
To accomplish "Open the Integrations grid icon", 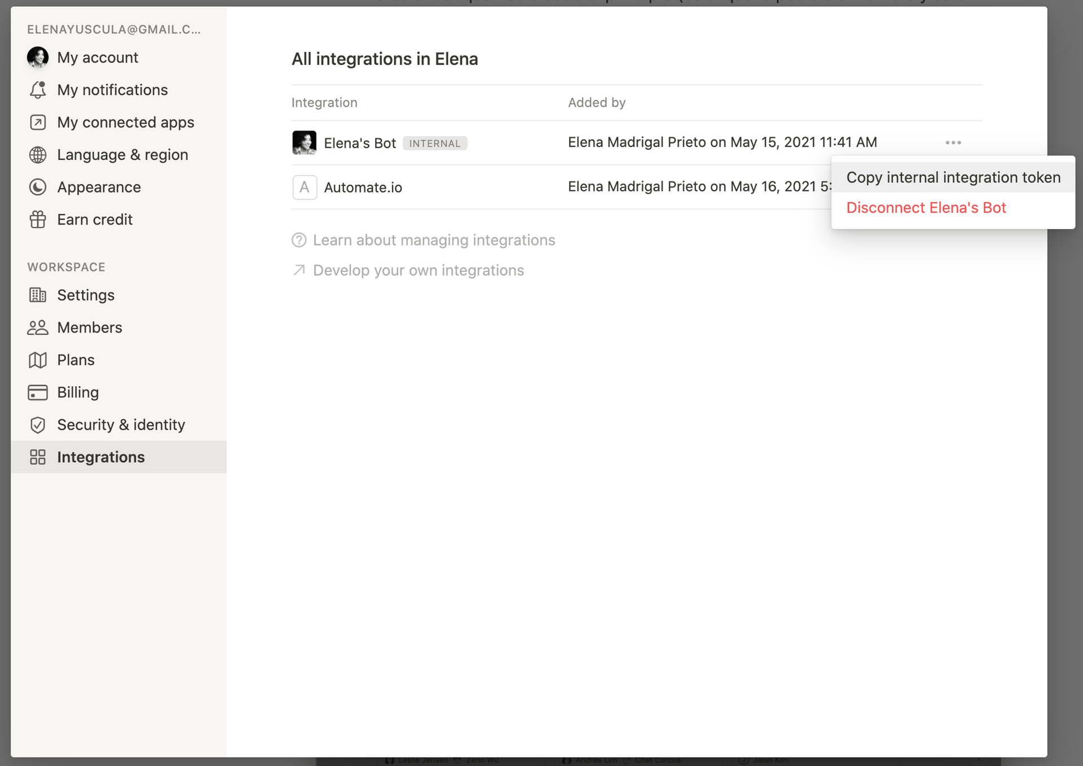I will coord(37,457).
